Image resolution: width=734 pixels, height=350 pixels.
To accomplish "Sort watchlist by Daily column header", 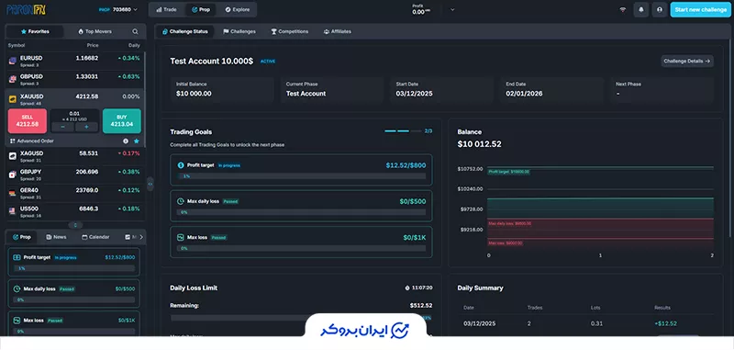I will 134,45.
